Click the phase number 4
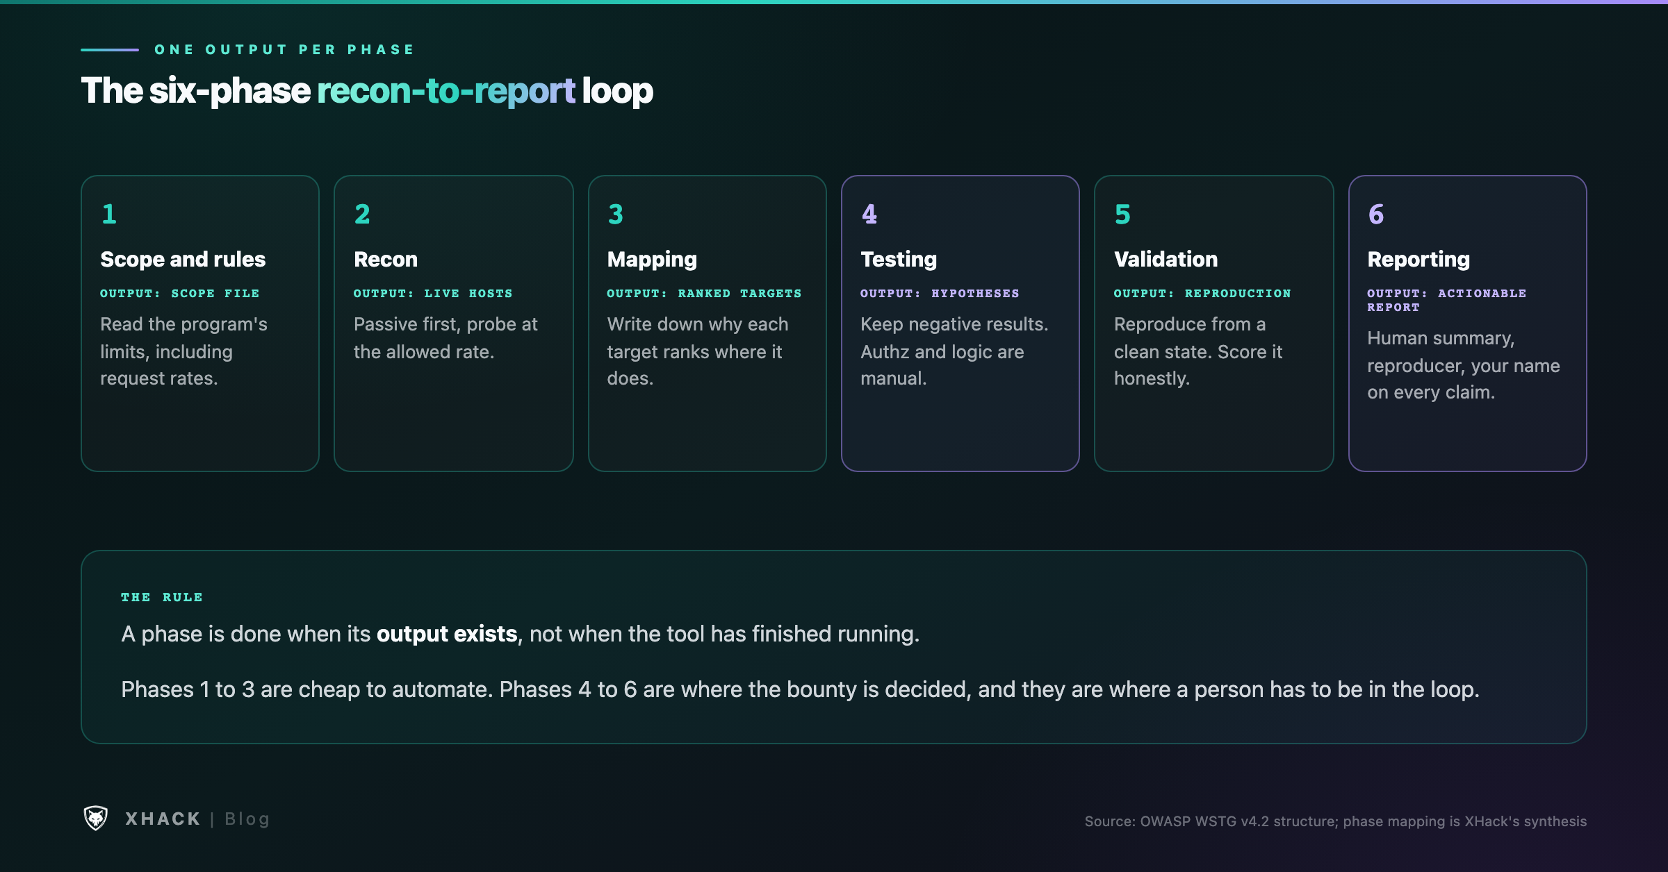 coord(869,214)
